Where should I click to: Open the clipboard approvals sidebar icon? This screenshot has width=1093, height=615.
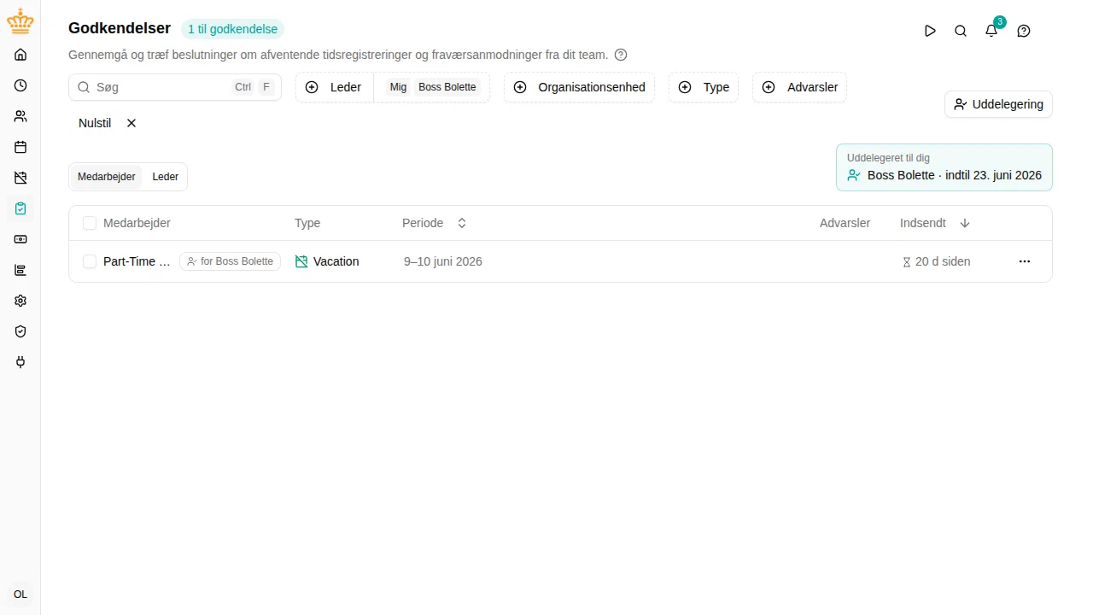[20, 208]
